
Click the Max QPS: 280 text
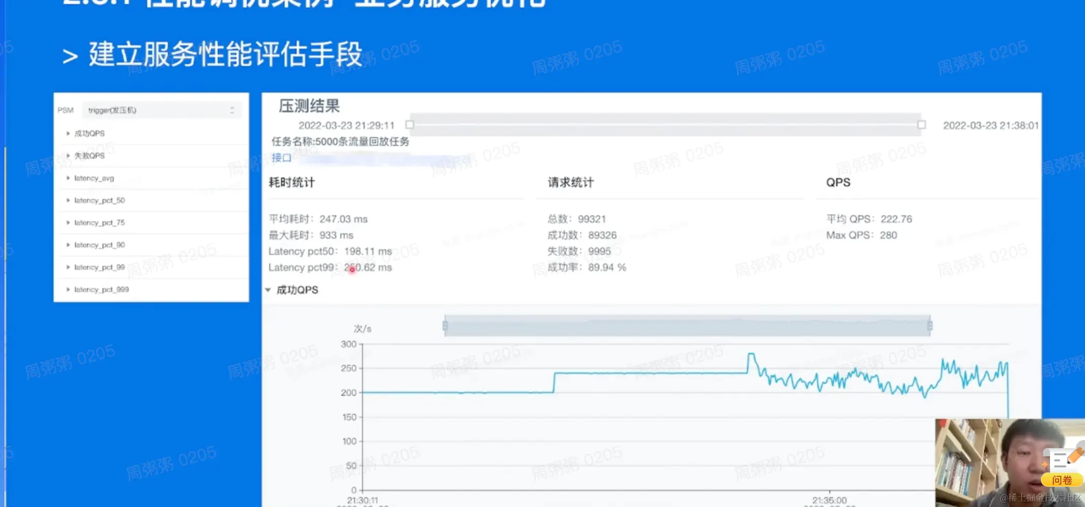point(861,235)
